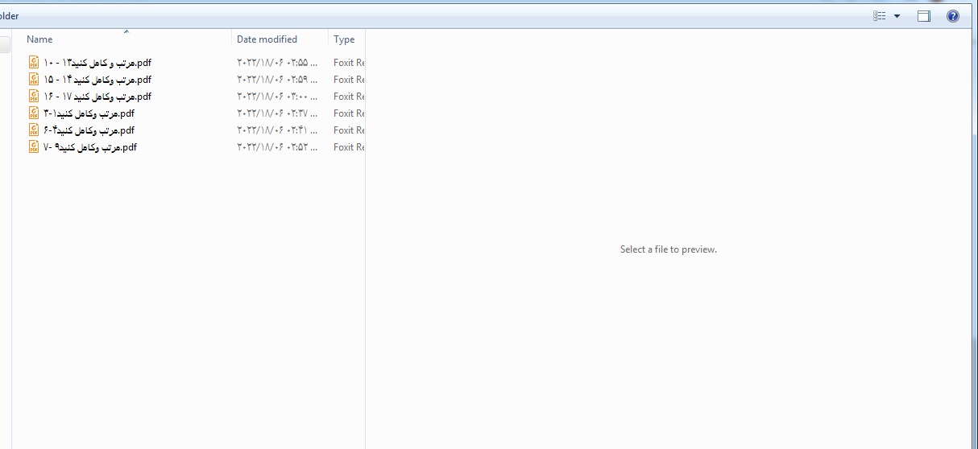The image size is (978, 449).
Task: Click the date cell with time ۰۲:۵۹
Action: click(x=277, y=79)
